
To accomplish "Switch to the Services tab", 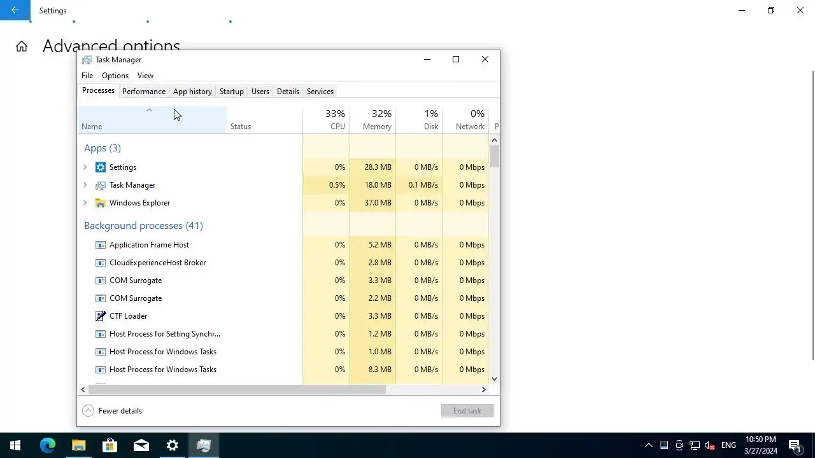I will pyautogui.click(x=320, y=92).
